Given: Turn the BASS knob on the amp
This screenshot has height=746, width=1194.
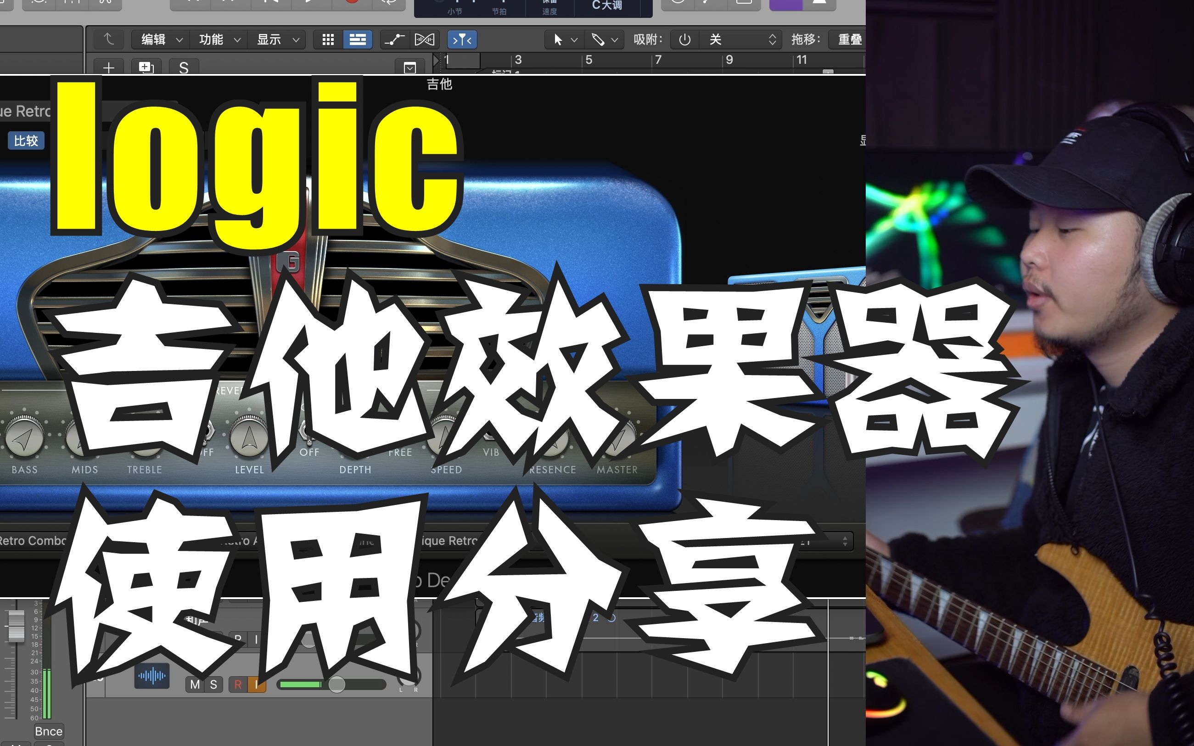Looking at the screenshot, I should tap(25, 437).
